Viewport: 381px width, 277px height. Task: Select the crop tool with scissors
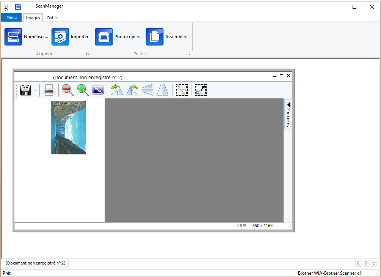tap(182, 90)
